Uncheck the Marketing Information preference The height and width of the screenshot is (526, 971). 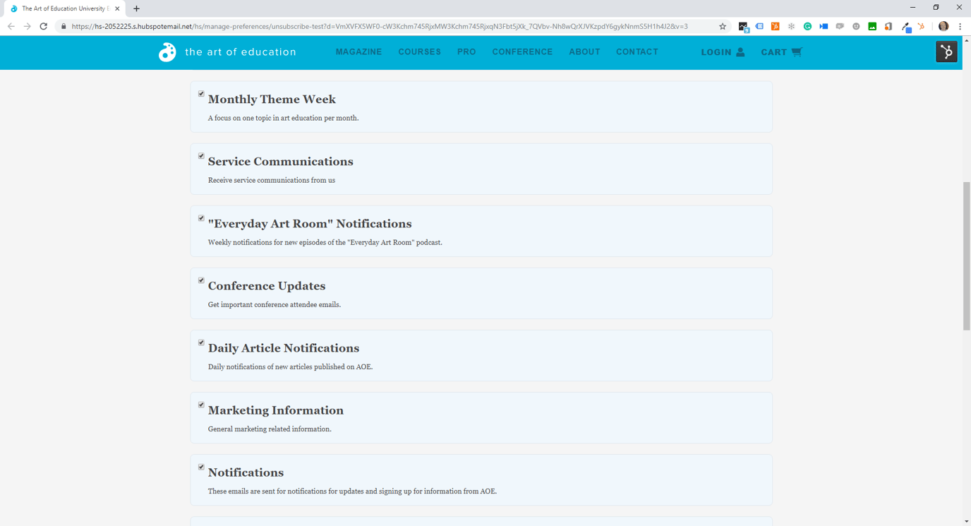(201, 405)
